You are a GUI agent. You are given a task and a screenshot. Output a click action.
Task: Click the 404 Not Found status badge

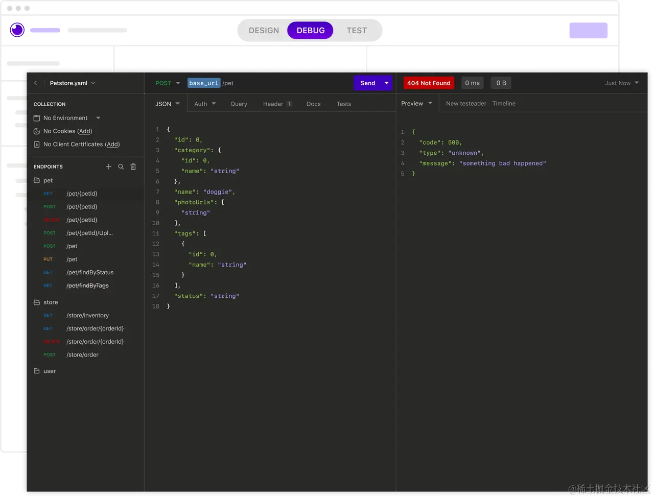(429, 83)
